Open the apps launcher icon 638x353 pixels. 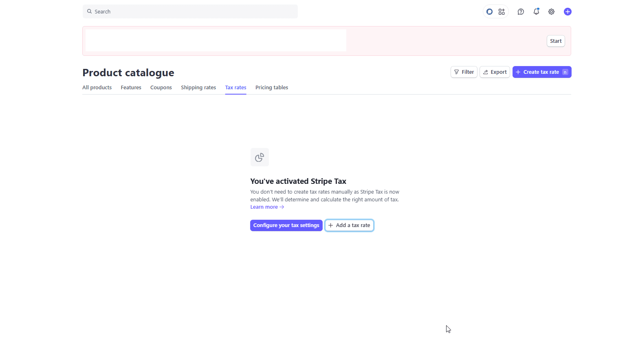(x=502, y=11)
